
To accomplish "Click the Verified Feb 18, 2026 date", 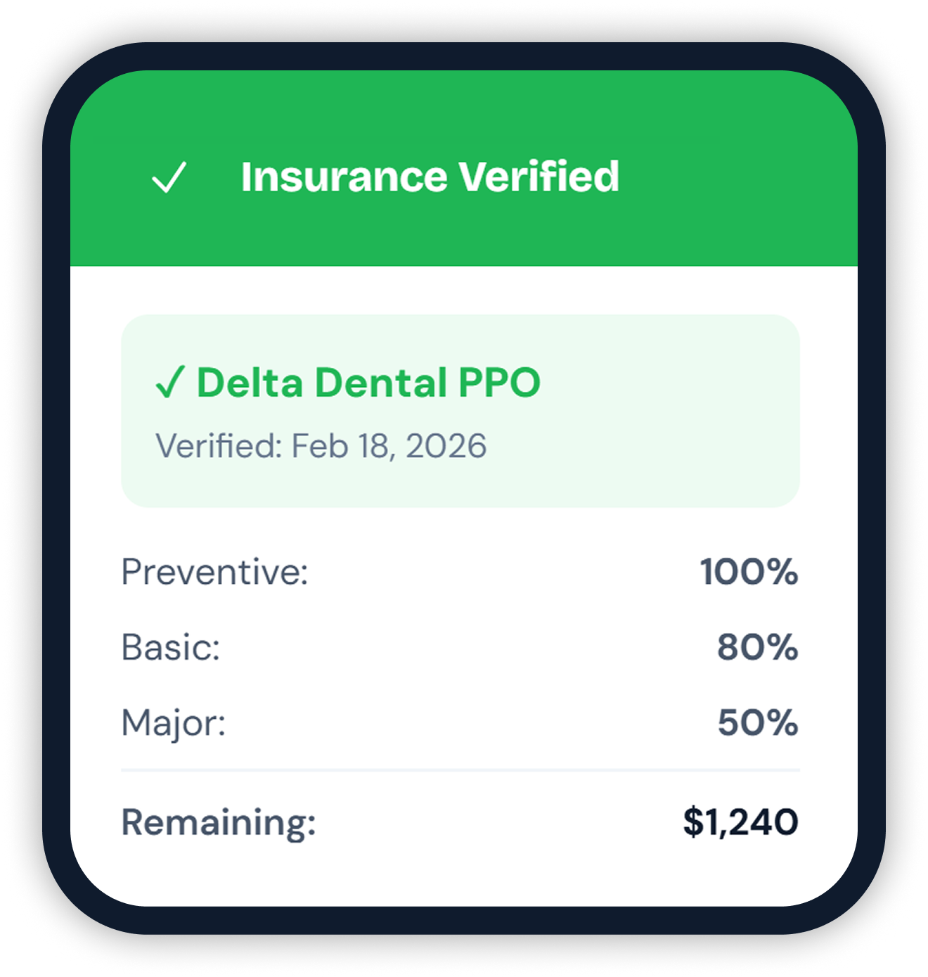I will click(321, 446).
